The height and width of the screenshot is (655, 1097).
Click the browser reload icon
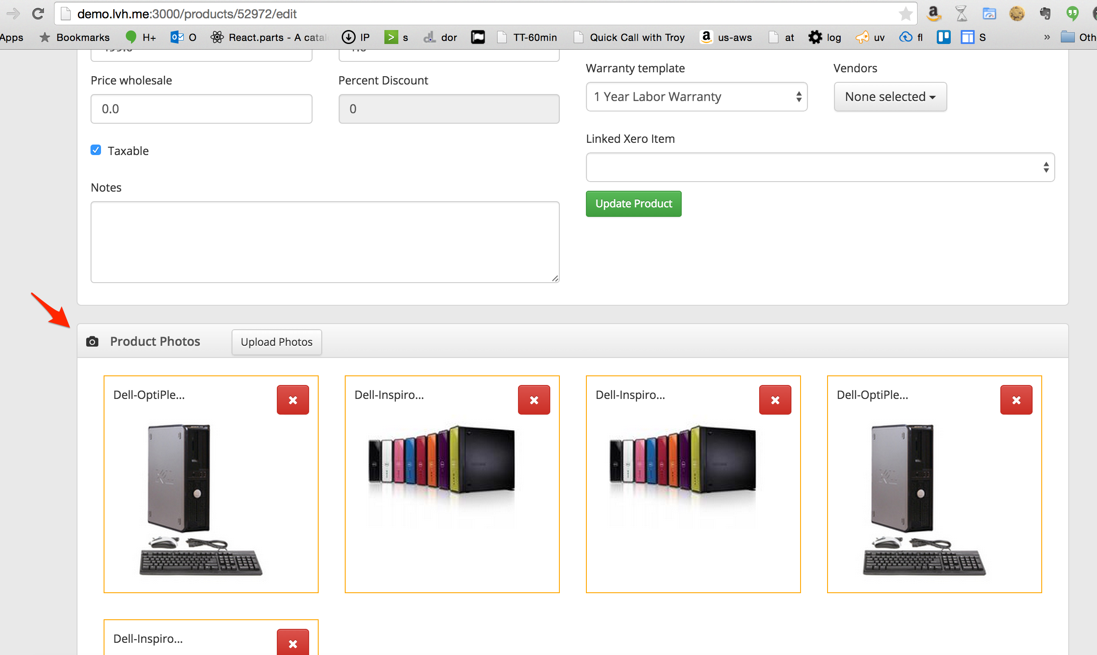(38, 14)
